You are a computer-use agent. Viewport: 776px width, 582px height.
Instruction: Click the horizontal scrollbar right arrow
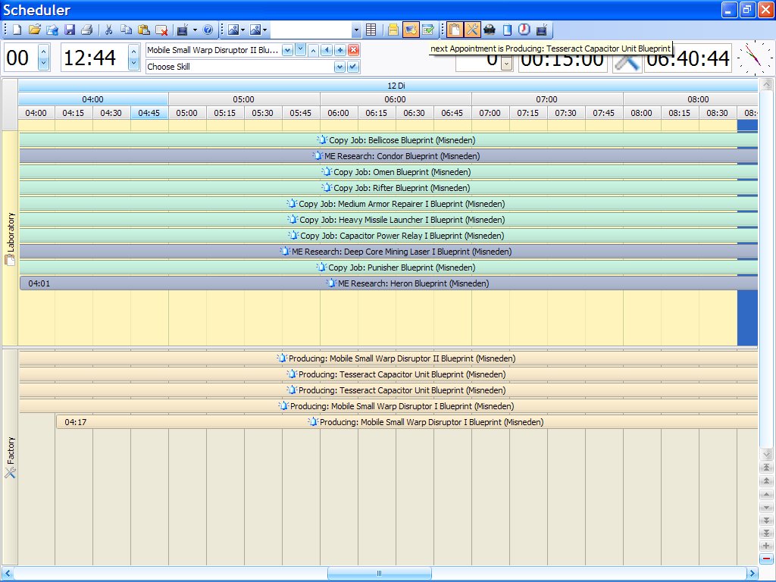click(753, 574)
